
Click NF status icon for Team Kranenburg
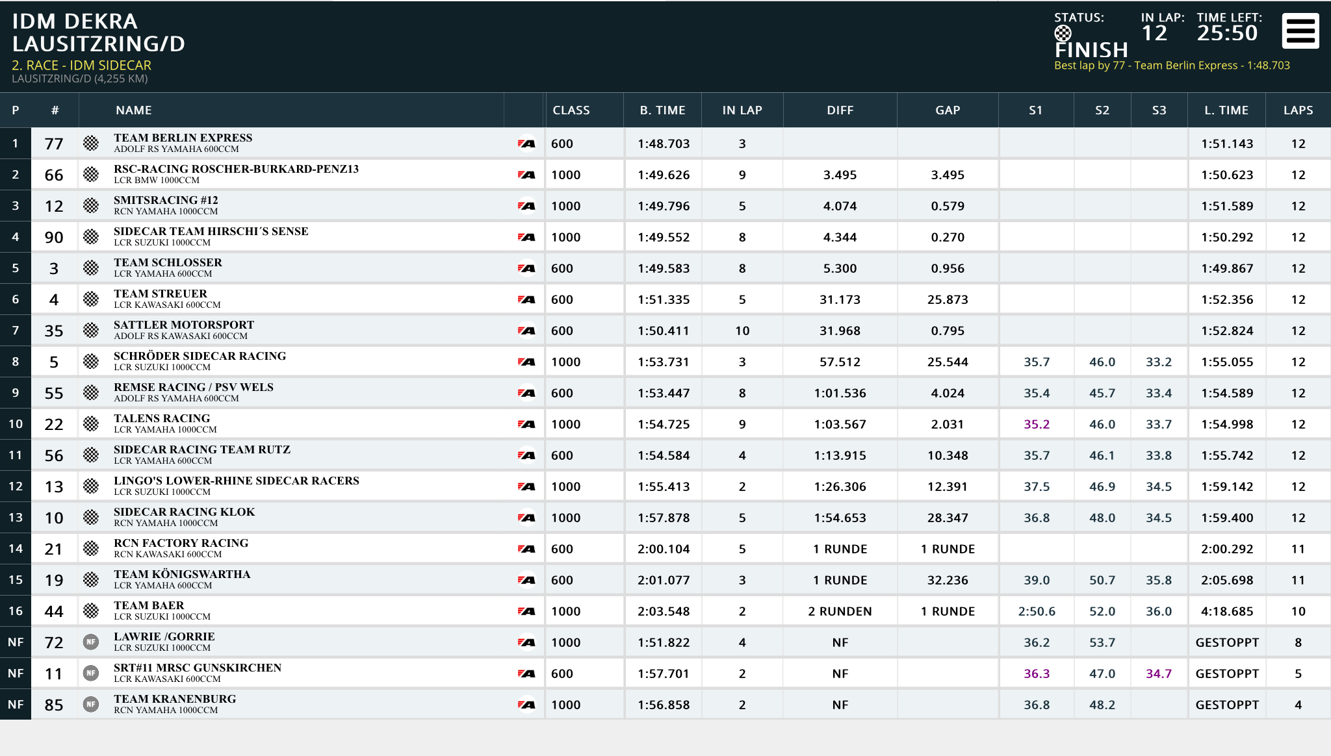91,705
